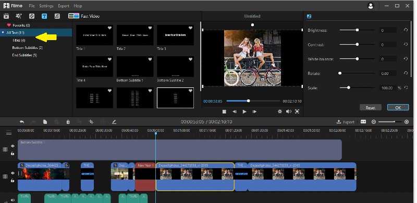Click the Reset button

[371, 108]
